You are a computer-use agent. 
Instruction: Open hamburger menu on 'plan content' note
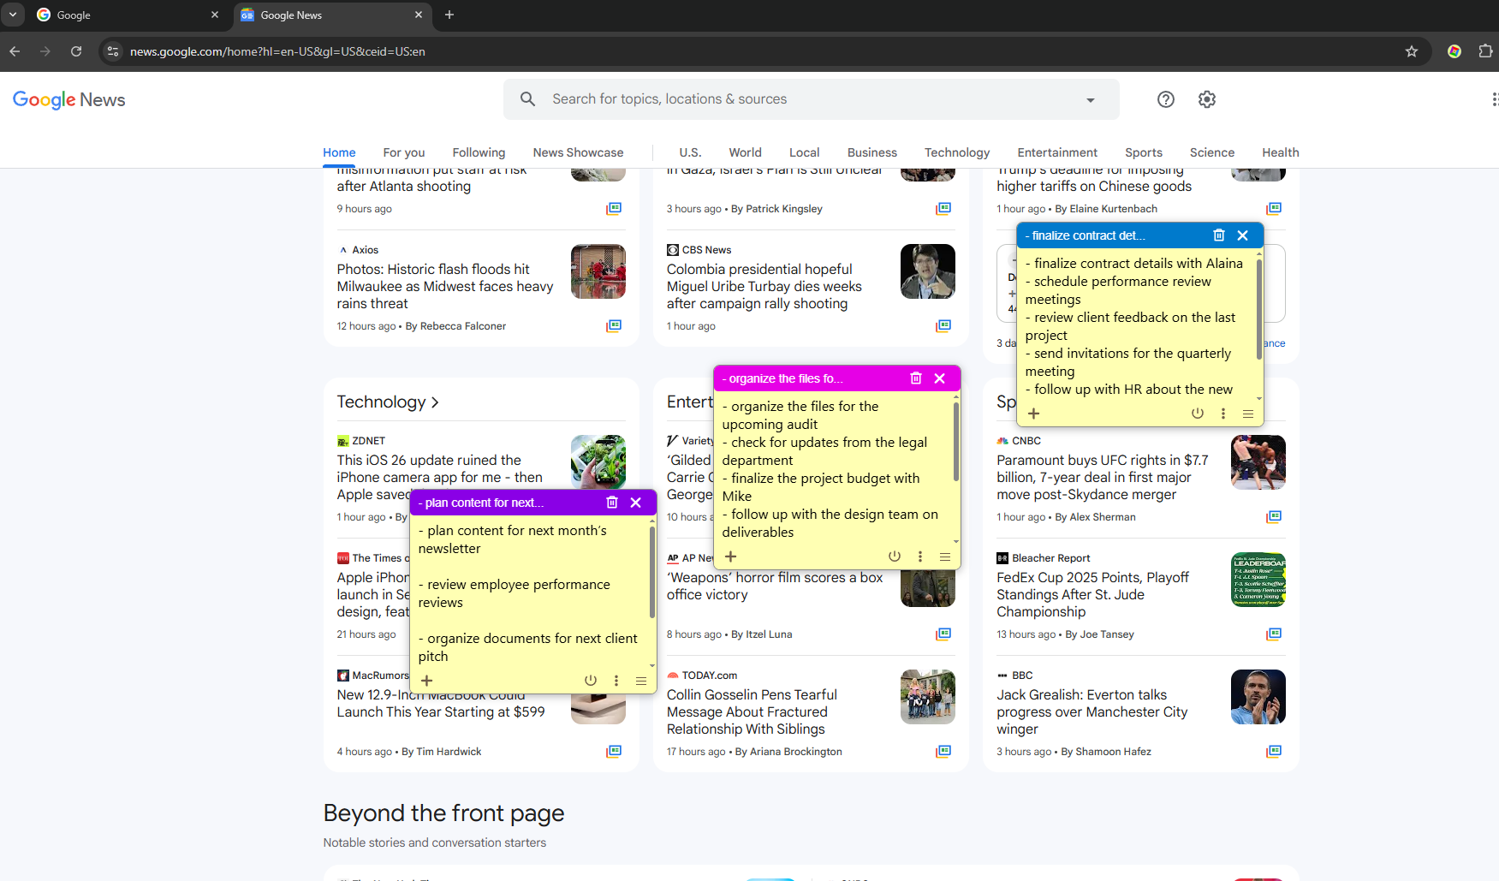pos(641,681)
